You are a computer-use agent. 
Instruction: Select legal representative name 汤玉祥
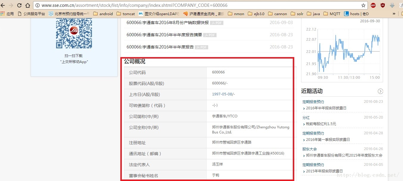(x=217, y=164)
